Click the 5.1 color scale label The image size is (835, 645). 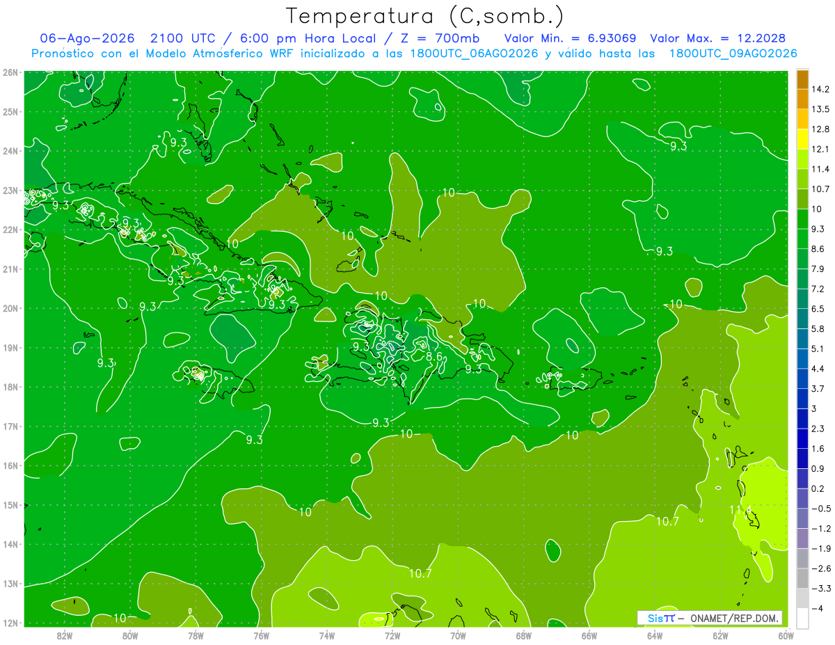click(818, 349)
